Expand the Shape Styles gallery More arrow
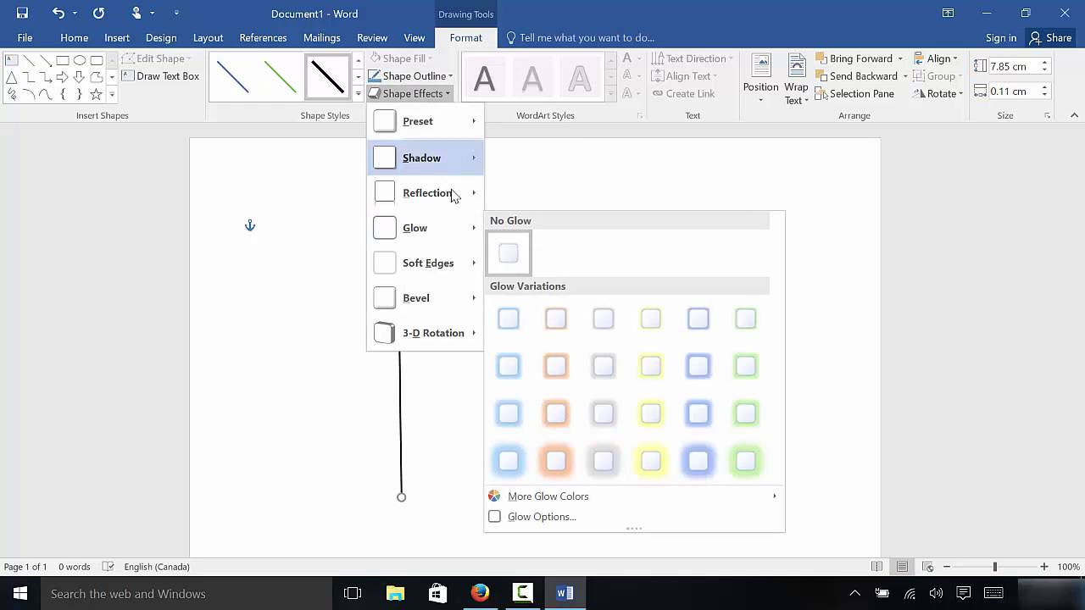The height and width of the screenshot is (610, 1085). (359, 94)
